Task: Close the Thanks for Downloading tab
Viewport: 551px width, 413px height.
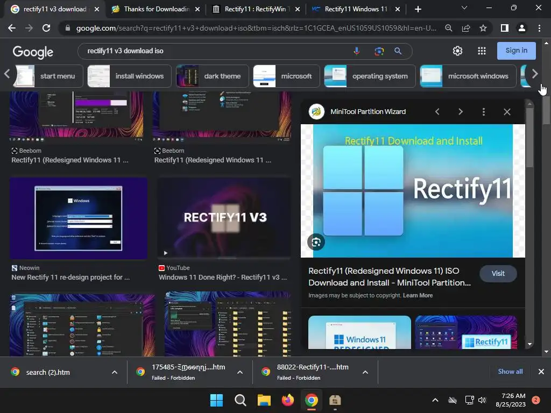Action: 197,9
